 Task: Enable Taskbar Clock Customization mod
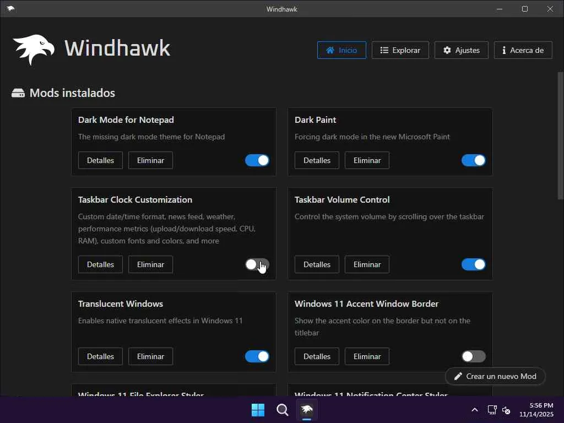tap(257, 264)
